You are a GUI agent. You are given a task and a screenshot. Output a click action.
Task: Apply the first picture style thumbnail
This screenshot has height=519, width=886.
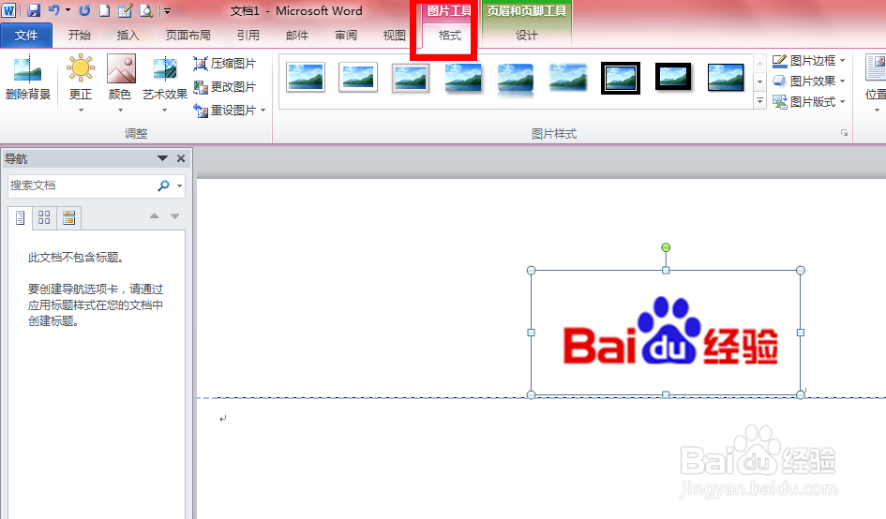click(306, 78)
